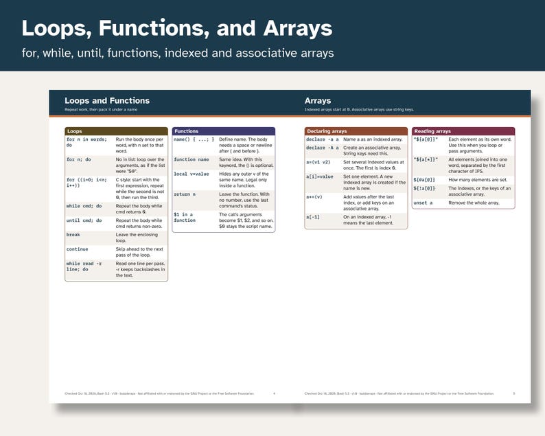Screen dimensions: 545x436
Task: Click the 'while cmd; do' code cell
Action: 84,206
